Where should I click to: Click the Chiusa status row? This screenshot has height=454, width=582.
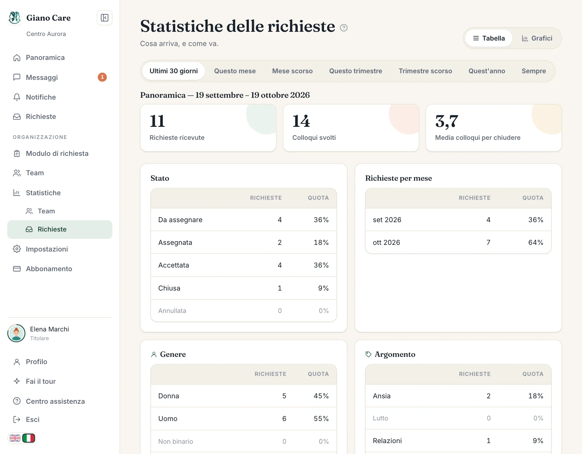point(244,288)
